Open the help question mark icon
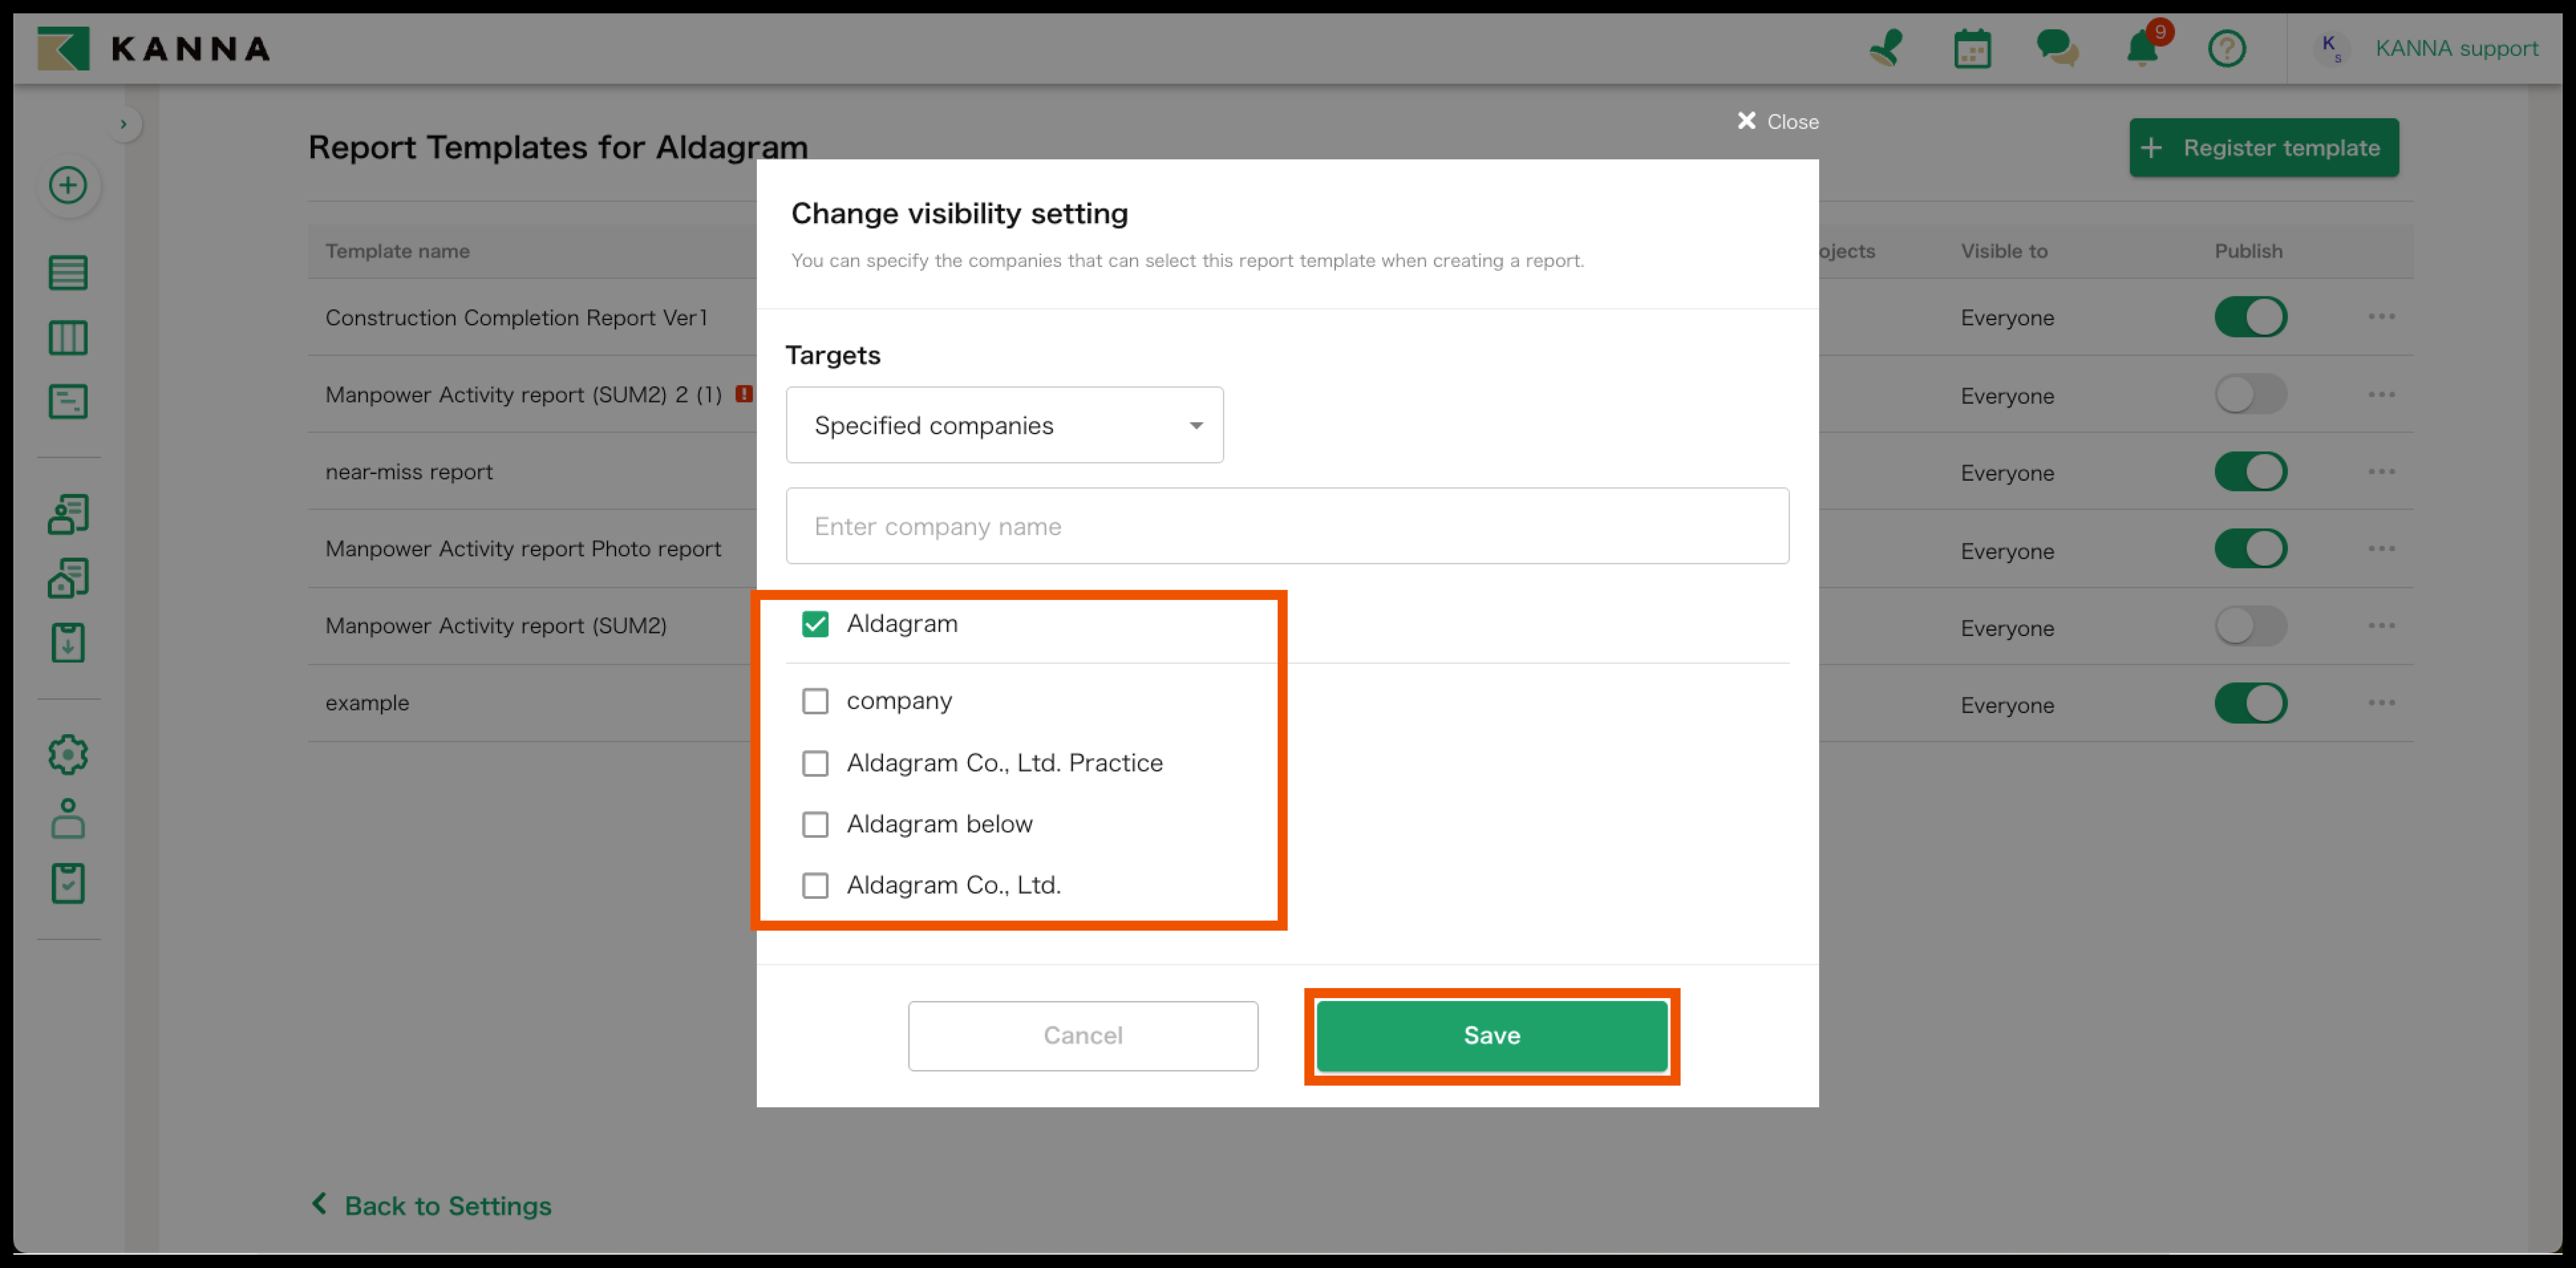The height and width of the screenshot is (1268, 2576). (2226, 48)
